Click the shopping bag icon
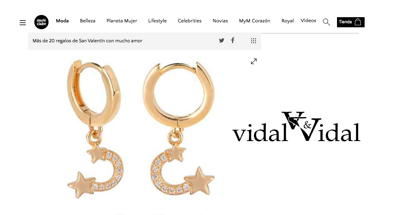 pyautogui.click(x=358, y=22)
